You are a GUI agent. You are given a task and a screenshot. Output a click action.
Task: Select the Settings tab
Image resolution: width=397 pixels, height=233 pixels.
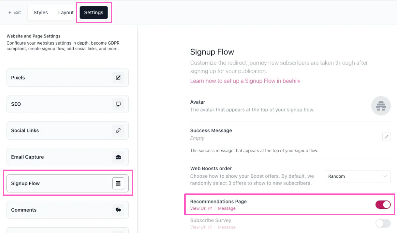[x=94, y=12]
